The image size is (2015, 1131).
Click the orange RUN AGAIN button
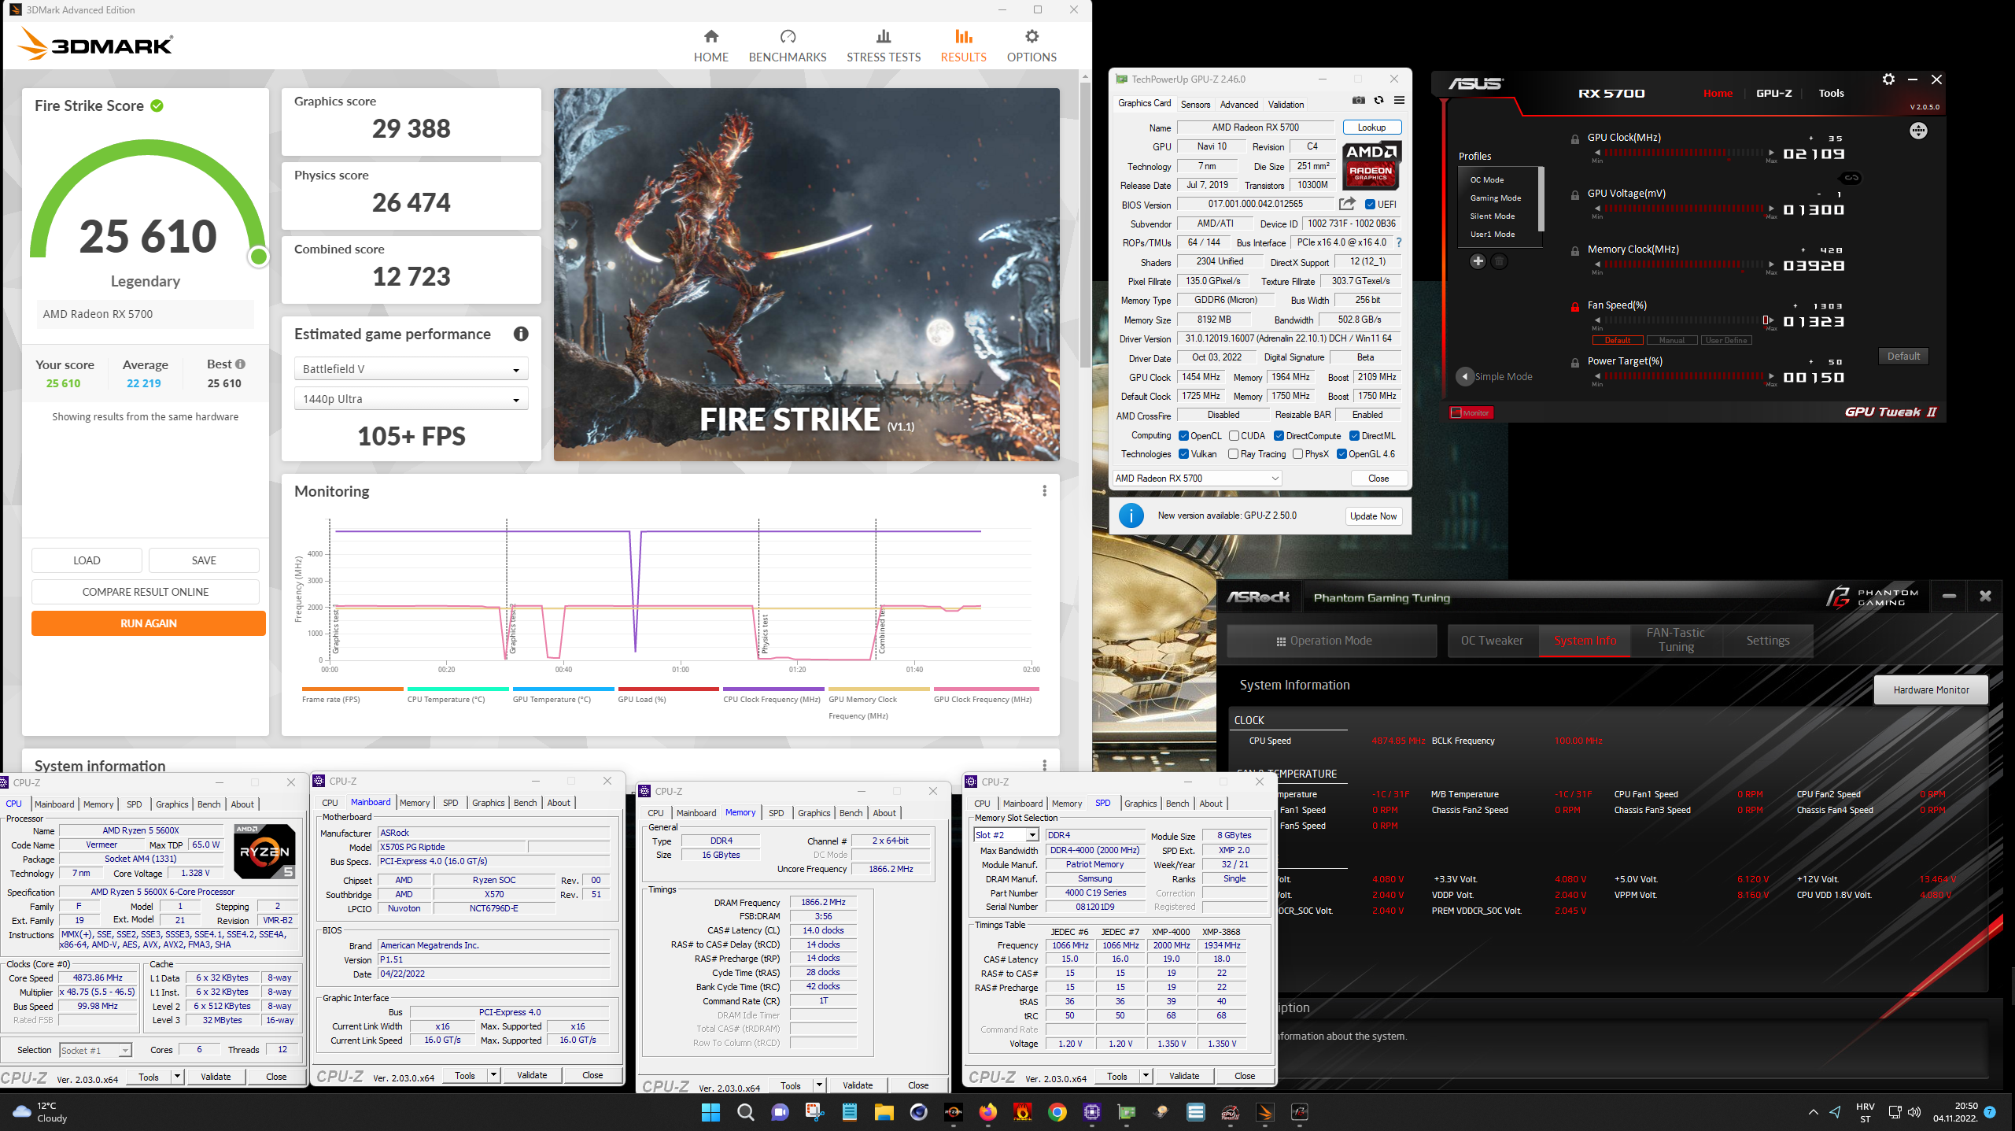click(149, 623)
